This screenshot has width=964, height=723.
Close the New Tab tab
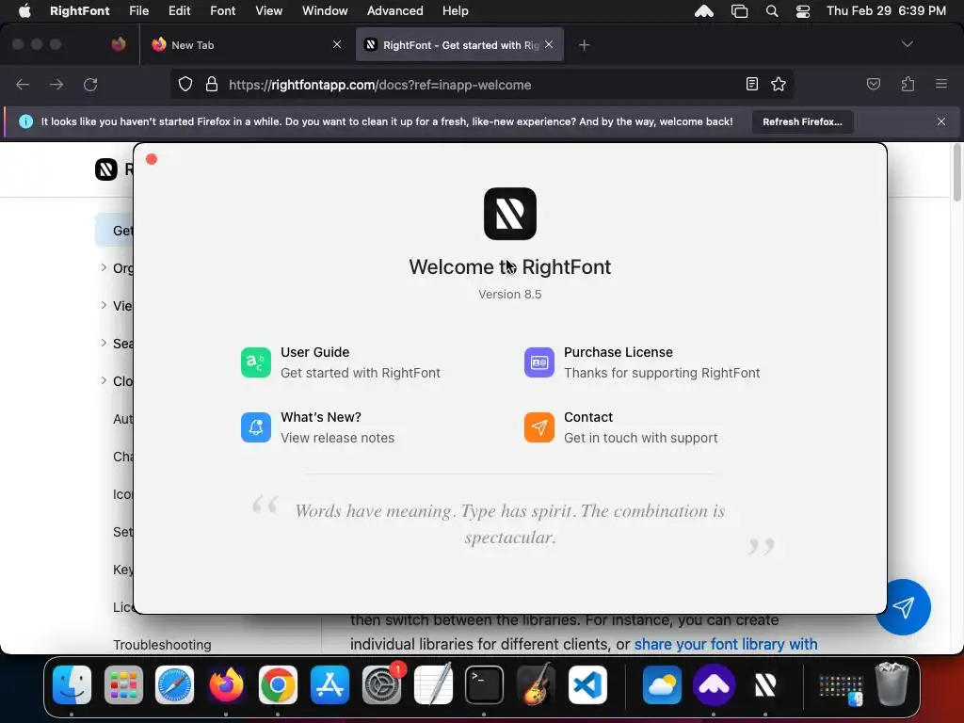point(337,44)
